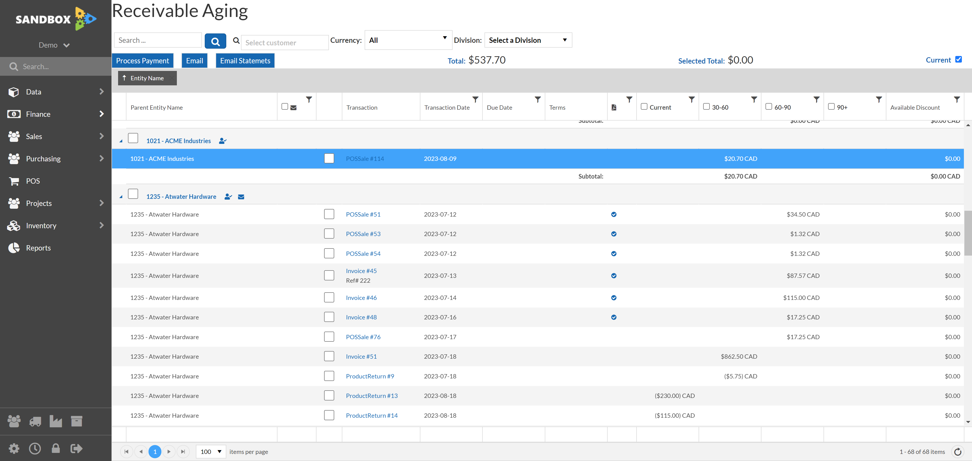Viewport: 972px width, 461px height.
Task: Select the POSSale #114 row checkbox
Action: coord(329,159)
